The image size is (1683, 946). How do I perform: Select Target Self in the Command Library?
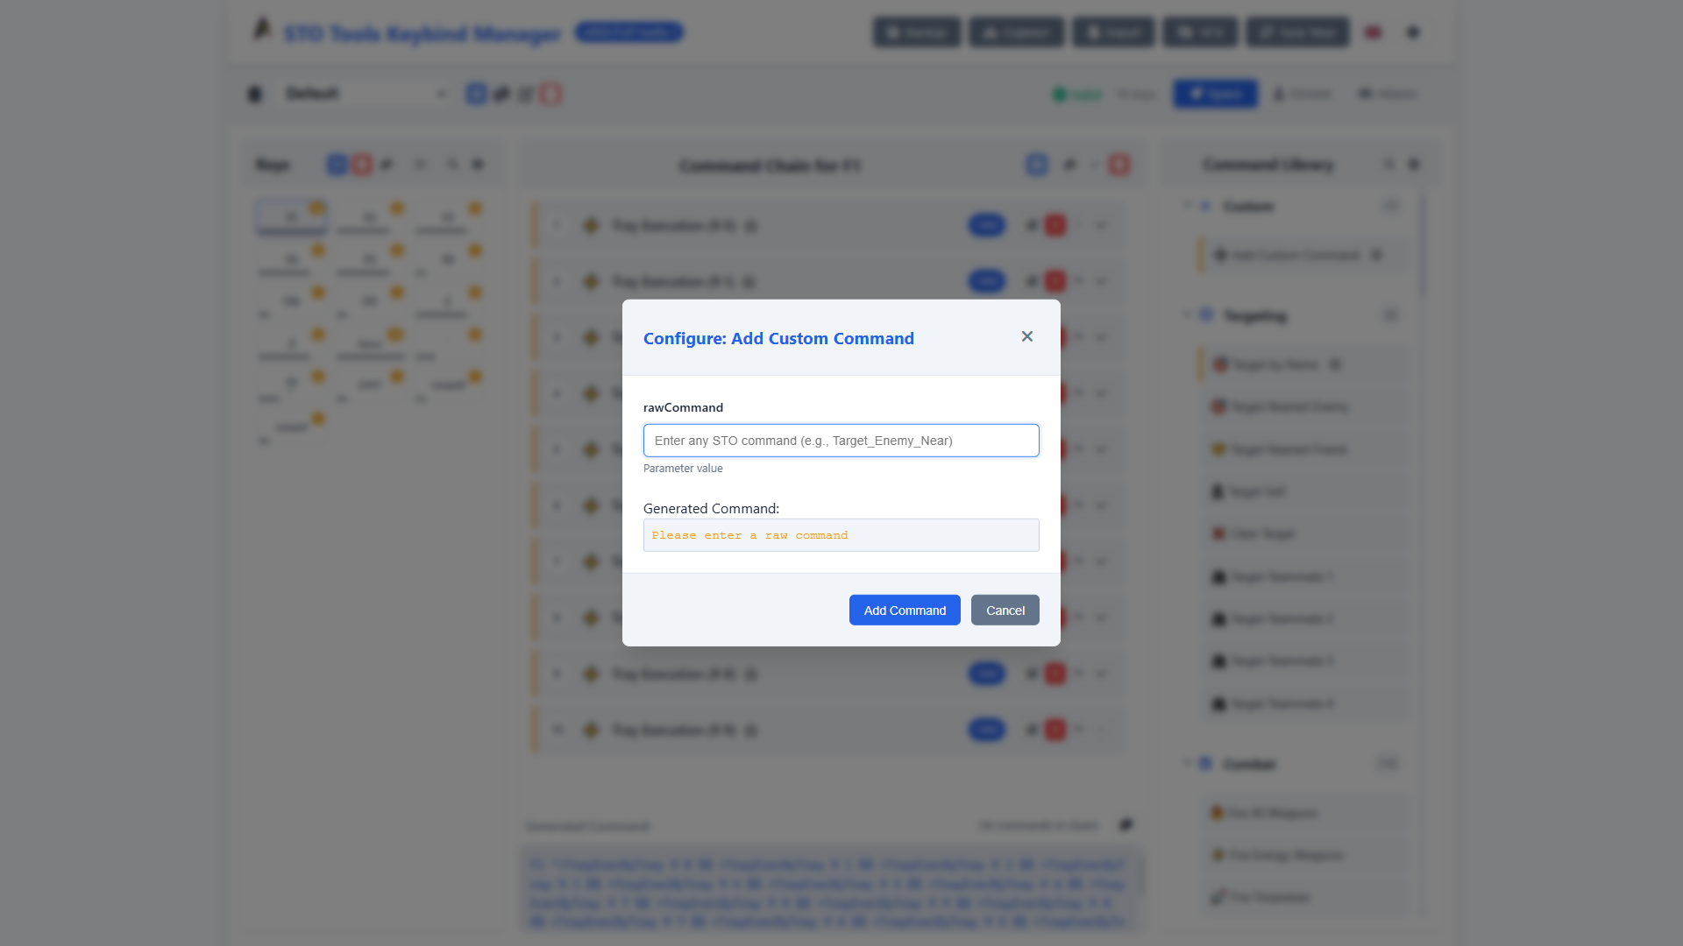pyautogui.click(x=1257, y=492)
